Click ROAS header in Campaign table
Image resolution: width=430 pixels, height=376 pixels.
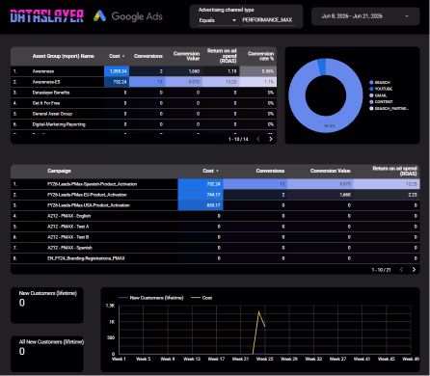394,171
